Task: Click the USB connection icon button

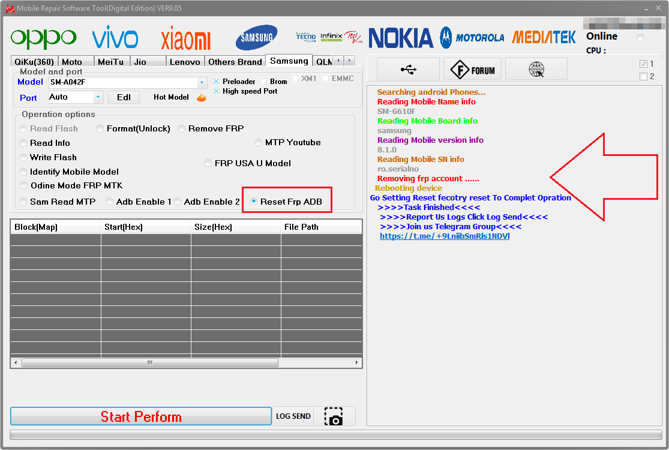Action: click(409, 69)
